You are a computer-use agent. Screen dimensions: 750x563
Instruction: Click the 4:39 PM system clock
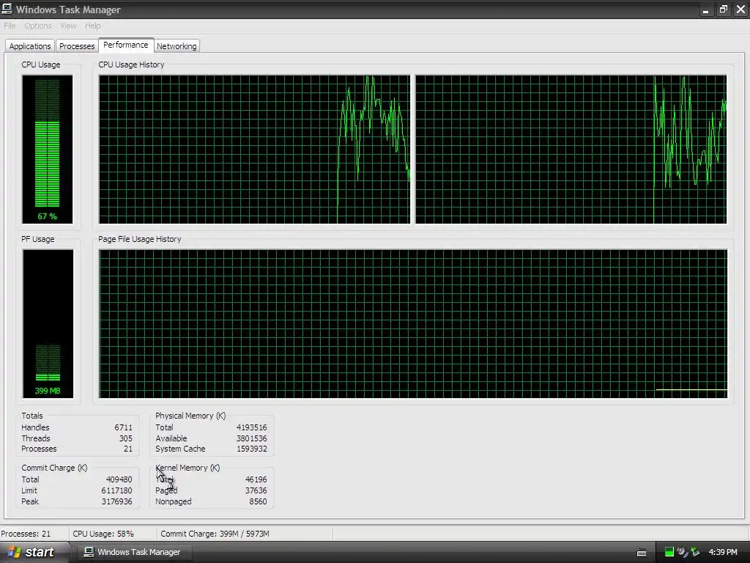[723, 552]
